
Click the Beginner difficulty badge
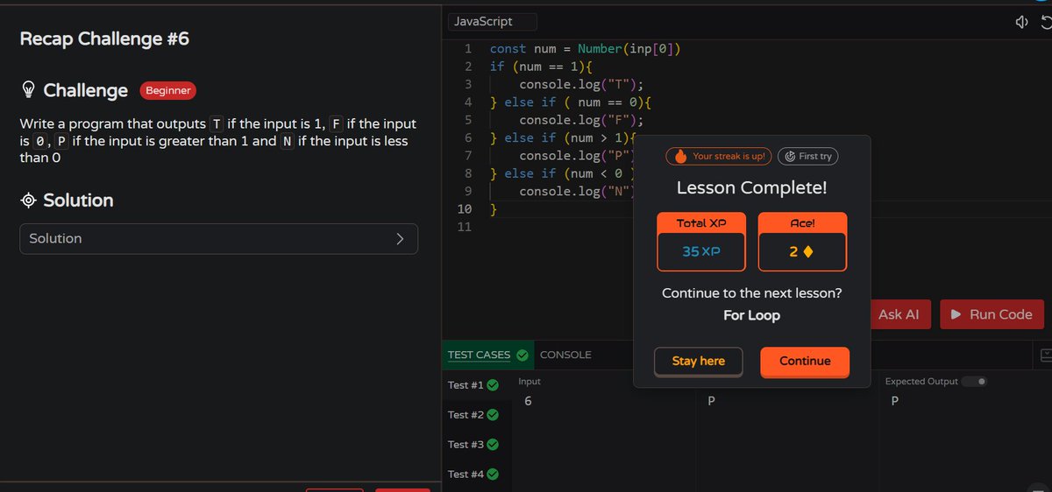pos(168,90)
